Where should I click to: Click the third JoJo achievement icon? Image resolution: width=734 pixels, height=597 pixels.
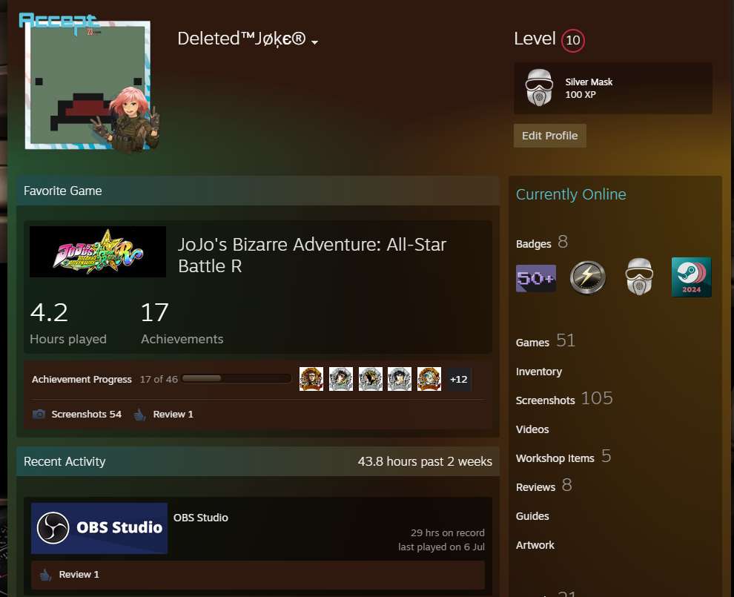(370, 379)
